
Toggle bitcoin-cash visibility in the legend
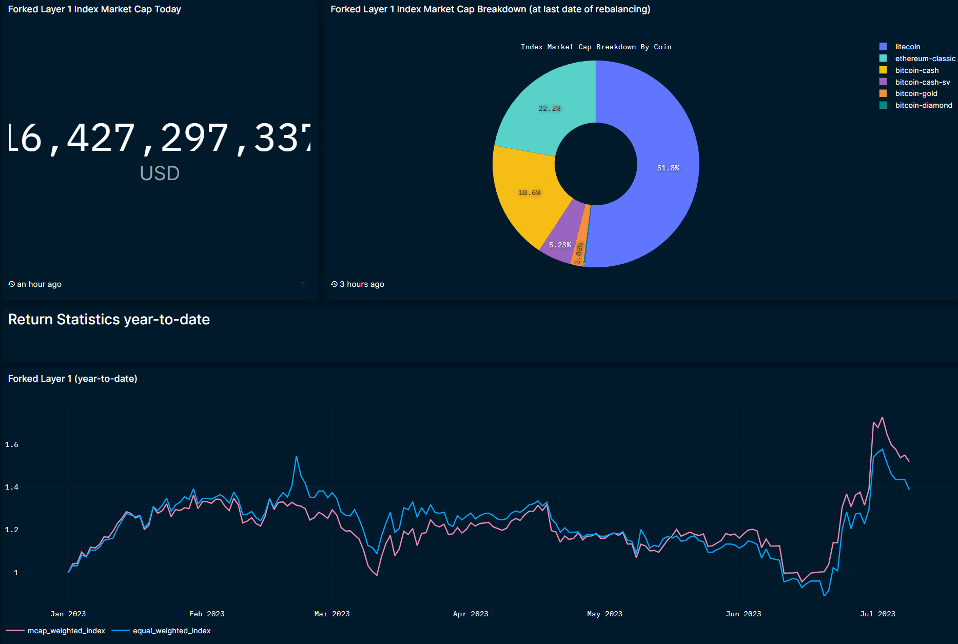coord(916,70)
